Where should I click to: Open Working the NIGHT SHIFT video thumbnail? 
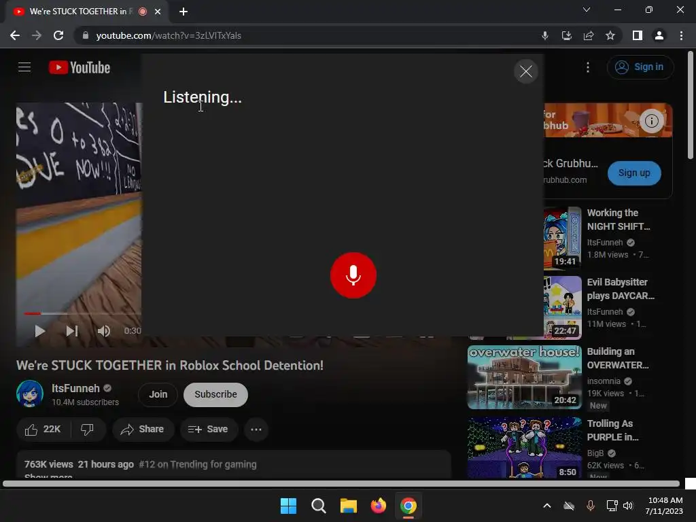562,237
